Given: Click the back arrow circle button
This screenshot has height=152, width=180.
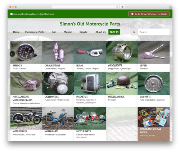Looking at the screenshot, I should pyautogui.click(x=12, y=54).
